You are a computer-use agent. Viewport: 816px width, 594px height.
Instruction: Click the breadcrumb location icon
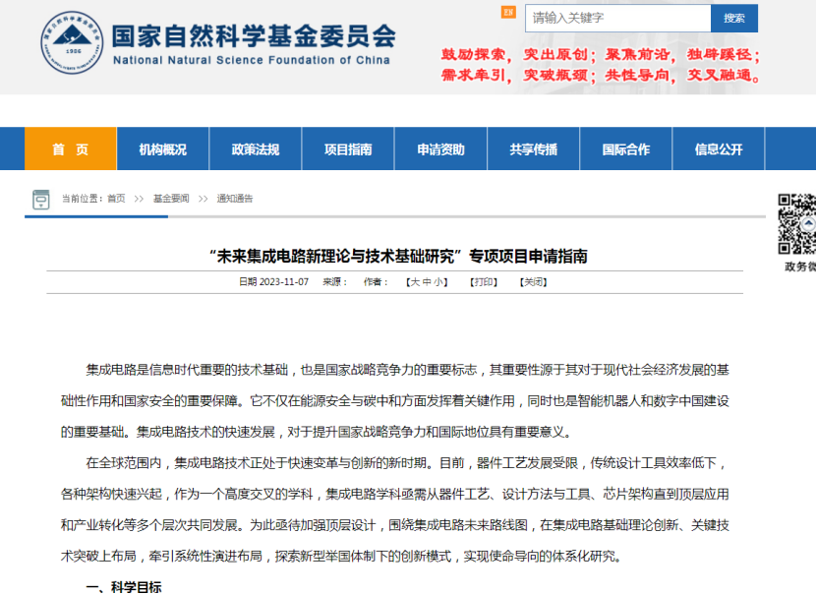[40, 199]
